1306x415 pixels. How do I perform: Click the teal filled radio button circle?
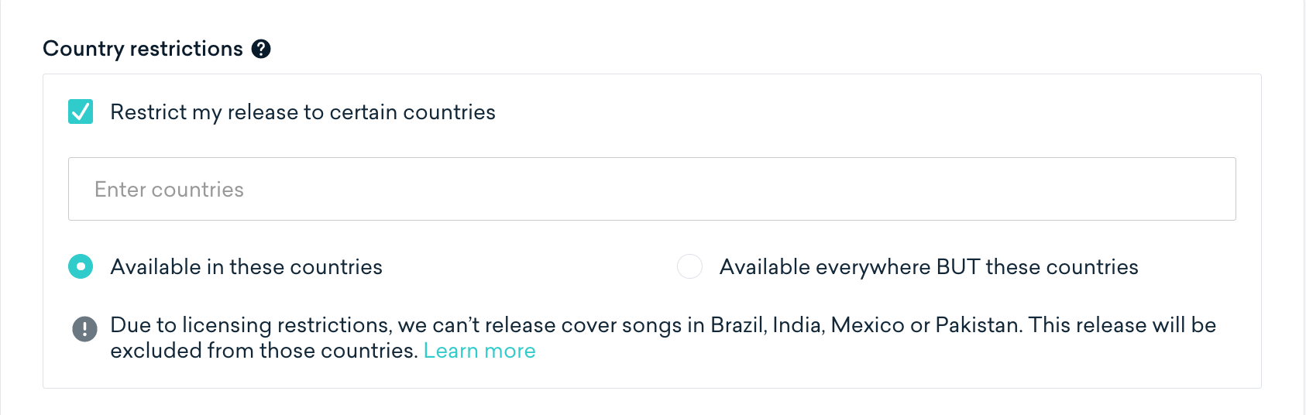tap(81, 266)
